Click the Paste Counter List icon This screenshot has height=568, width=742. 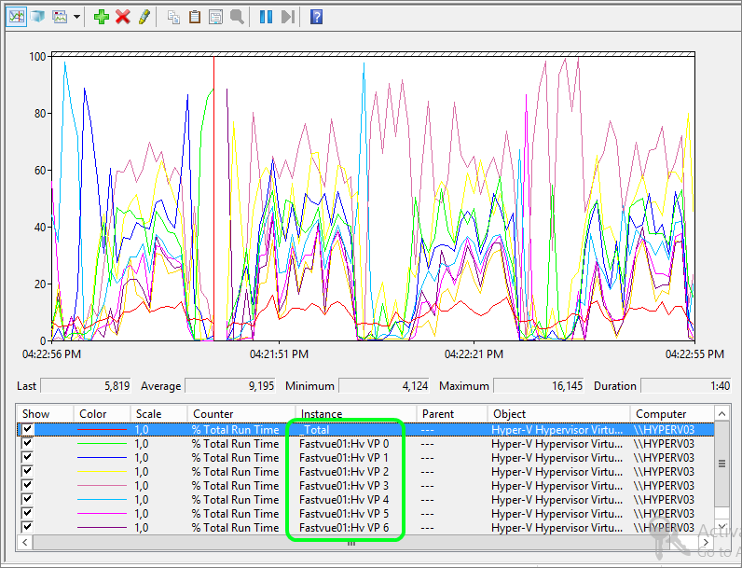pos(195,17)
